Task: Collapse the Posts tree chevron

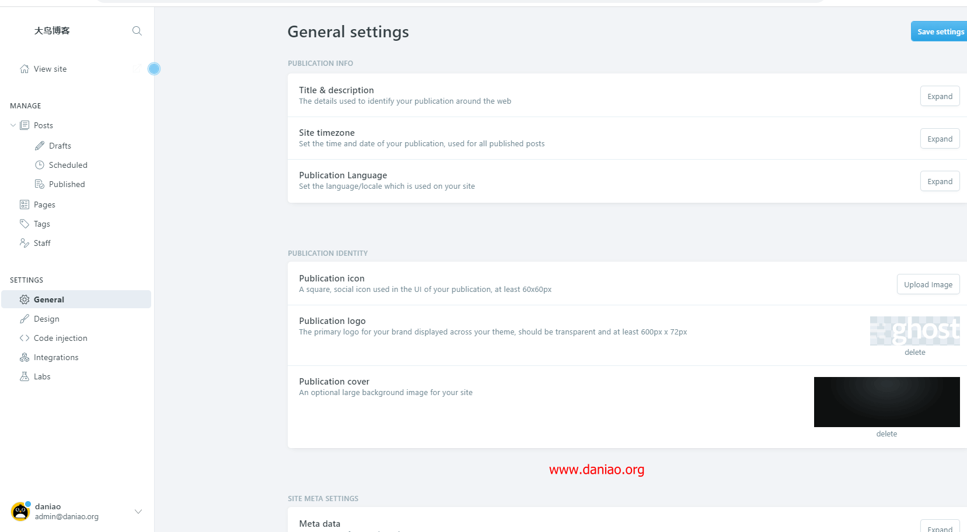Action: tap(13, 125)
